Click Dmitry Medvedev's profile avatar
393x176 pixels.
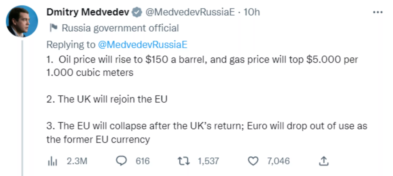point(22,21)
